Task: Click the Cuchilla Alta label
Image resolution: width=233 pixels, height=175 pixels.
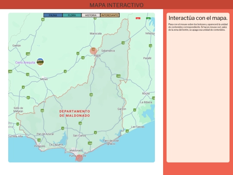Action: [16, 136]
